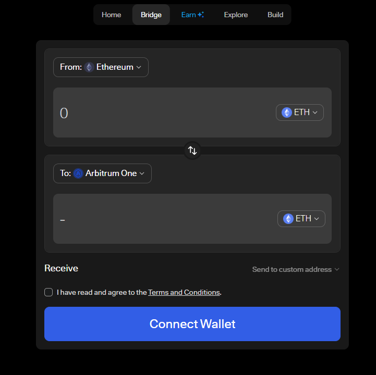Viewport: 376px width, 375px height.
Task: Click the Arbitrum logo in To selector
Action: tap(78, 173)
